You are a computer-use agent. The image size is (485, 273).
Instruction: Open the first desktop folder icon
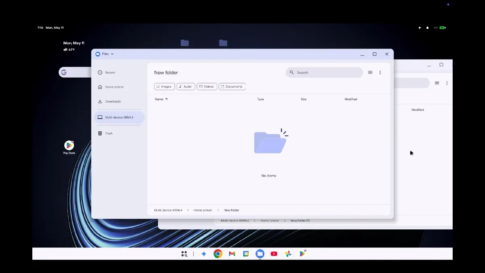(185, 43)
